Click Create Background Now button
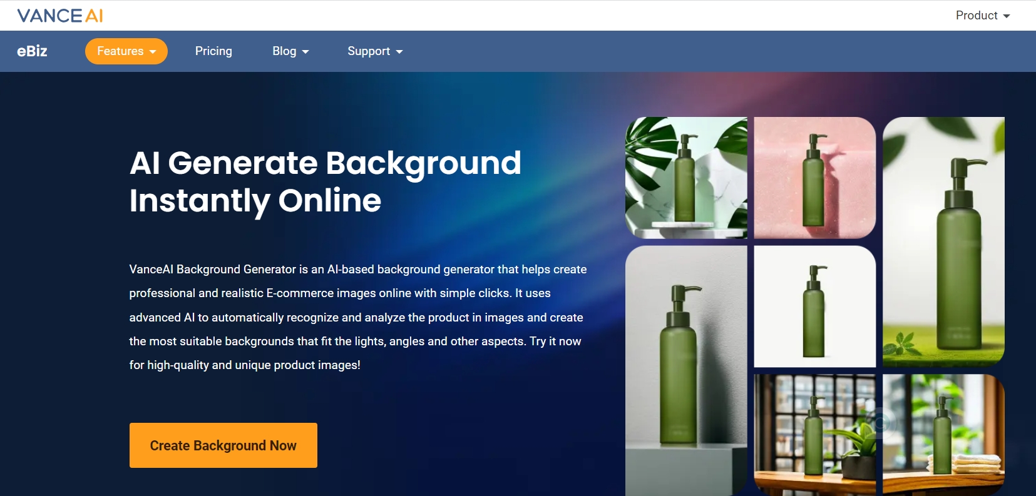Image resolution: width=1036 pixels, height=496 pixels. [x=223, y=445]
